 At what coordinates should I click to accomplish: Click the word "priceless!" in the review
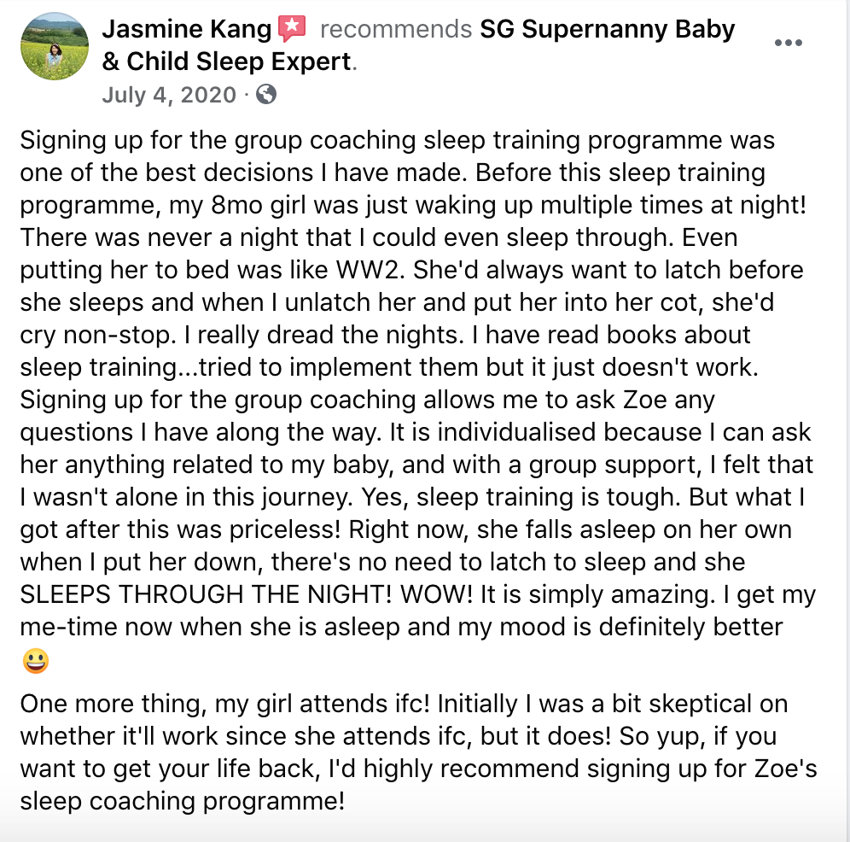pyautogui.click(x=285, y=529)
